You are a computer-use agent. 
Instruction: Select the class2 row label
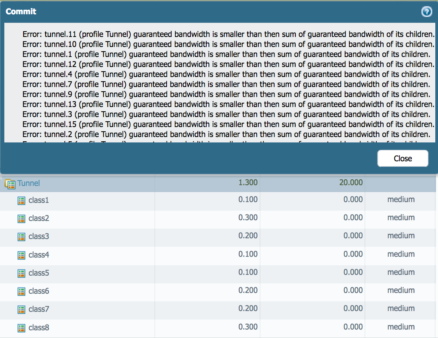click(x=39, y=218)
